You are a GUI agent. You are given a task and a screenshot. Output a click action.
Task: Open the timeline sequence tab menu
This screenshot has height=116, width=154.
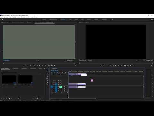coord(57,68)
